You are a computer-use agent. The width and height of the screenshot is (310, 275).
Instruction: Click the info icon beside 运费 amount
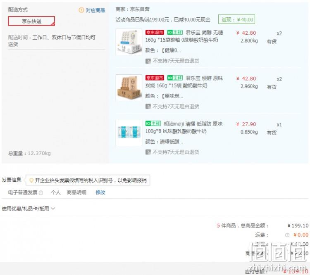point(287,235)
